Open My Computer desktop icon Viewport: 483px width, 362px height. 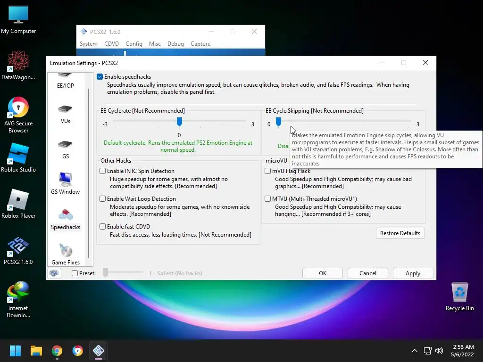click(x=18, y=19)
